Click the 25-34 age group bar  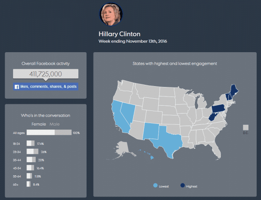[x=33, y=152]
